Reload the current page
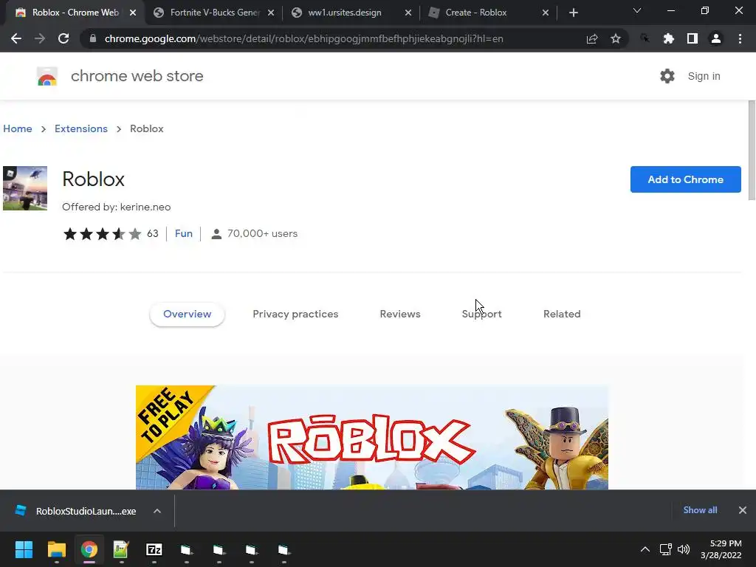Image resolution: width=756 pixels, height=567 pixels. 63,38
